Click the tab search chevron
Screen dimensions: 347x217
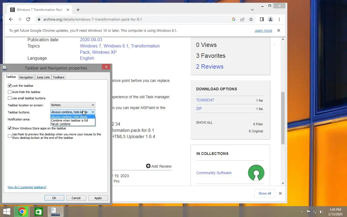click(x=252, y=10)
